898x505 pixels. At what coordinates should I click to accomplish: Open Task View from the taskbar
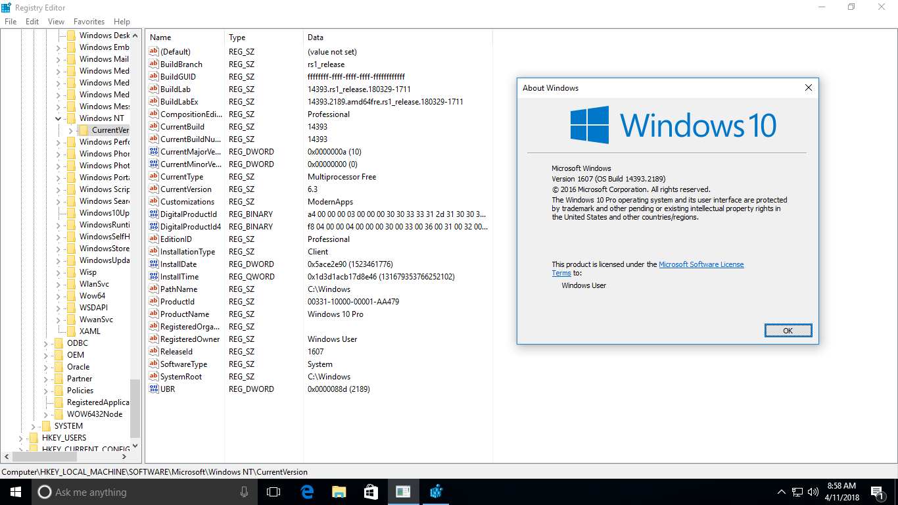(273, 492)
